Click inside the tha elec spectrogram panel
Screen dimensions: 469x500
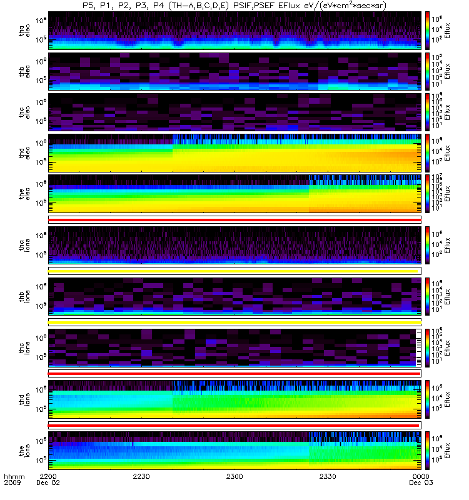[x=234, y=31]
